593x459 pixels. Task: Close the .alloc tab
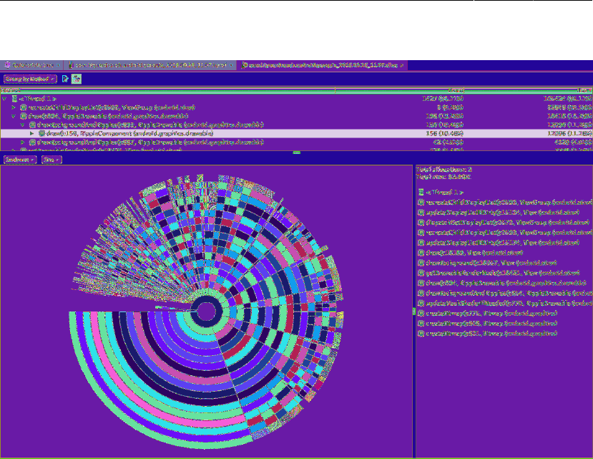pyautogui.click(x=401, y=65)
